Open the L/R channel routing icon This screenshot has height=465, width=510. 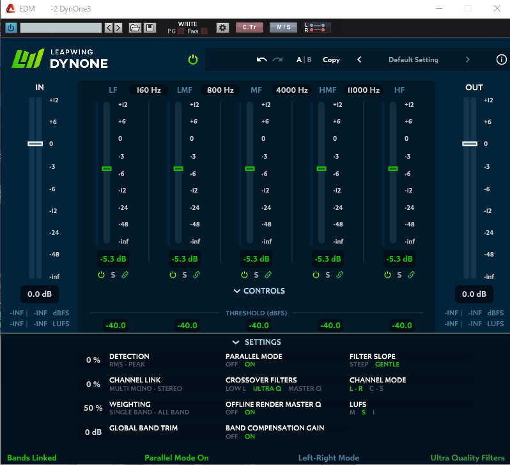coord(317,28)
